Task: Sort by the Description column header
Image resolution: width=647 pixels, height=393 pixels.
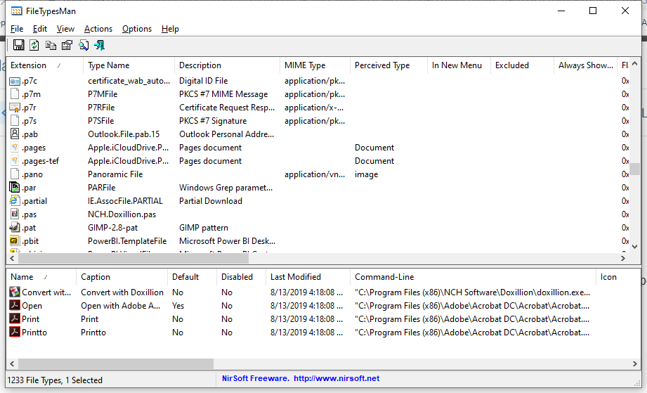Action: [227, 65]
